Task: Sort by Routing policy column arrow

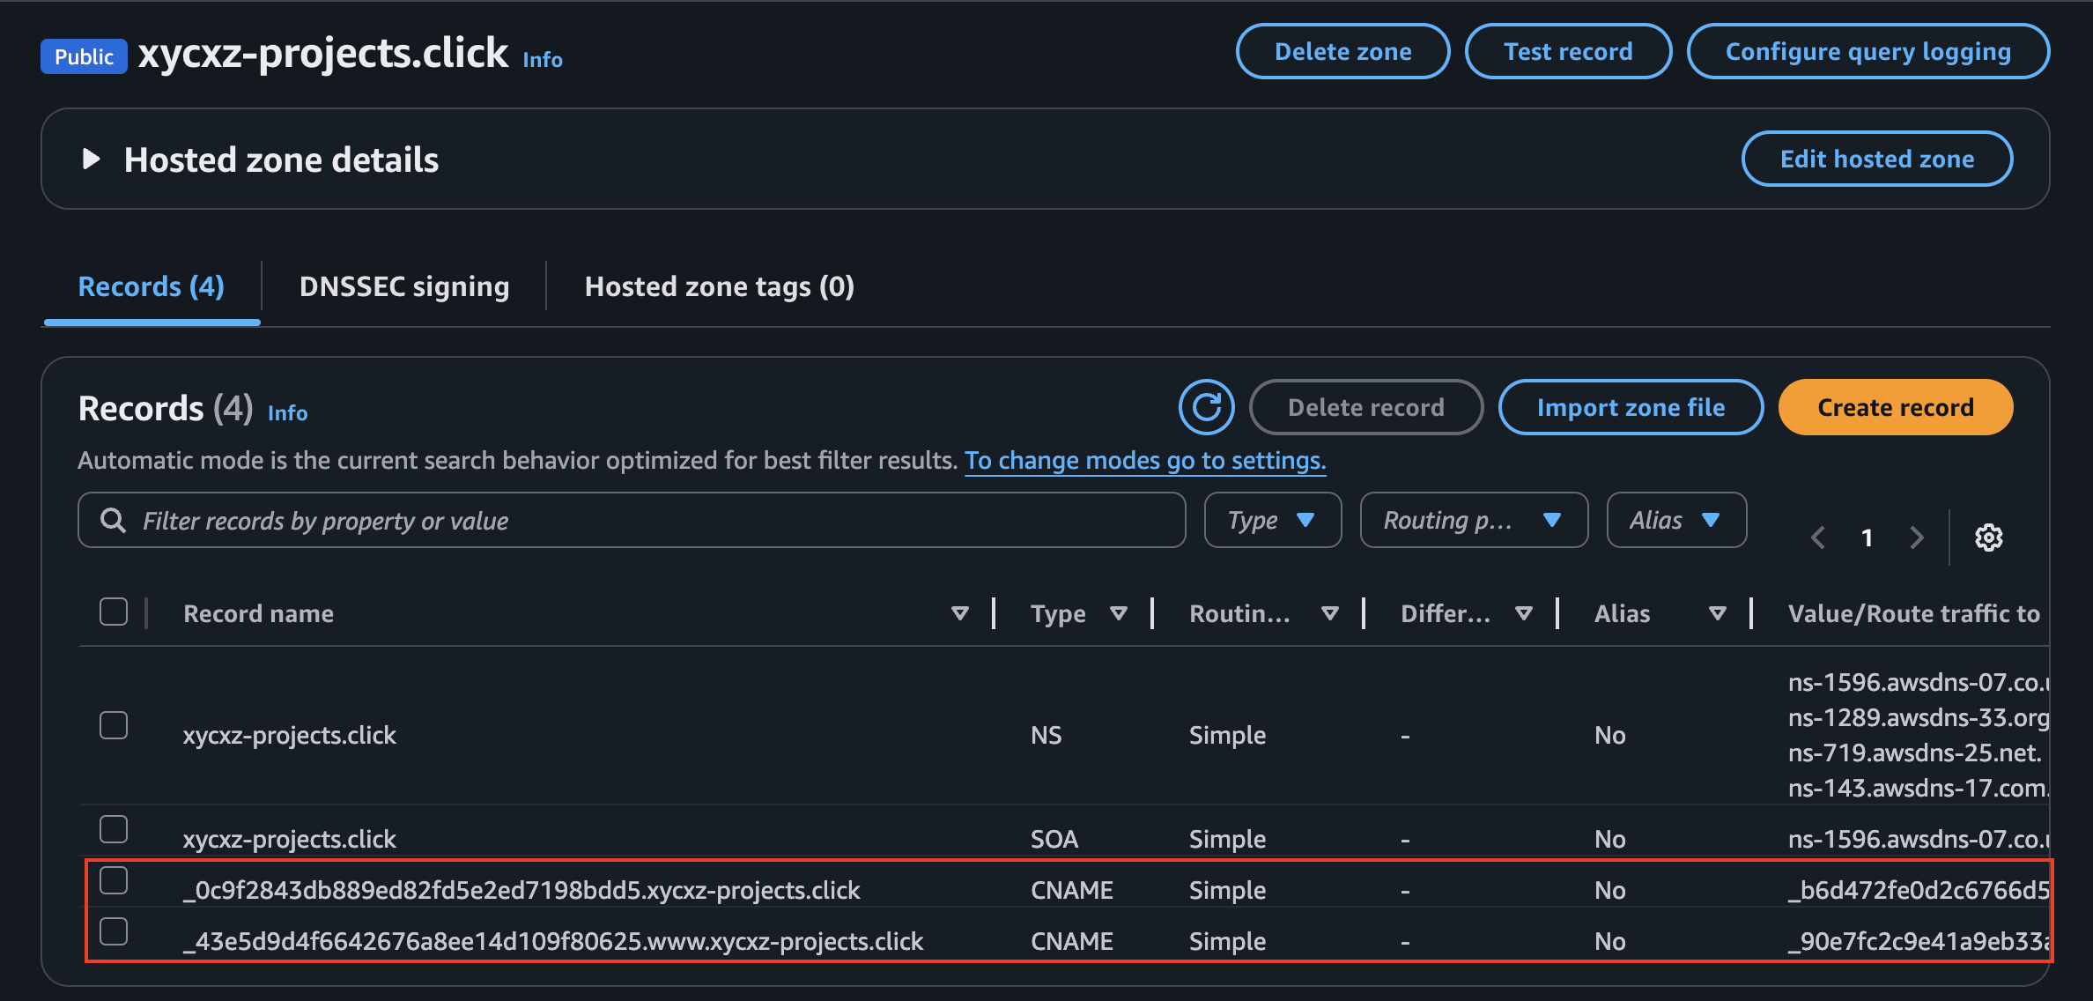Action: [1330, 613]
